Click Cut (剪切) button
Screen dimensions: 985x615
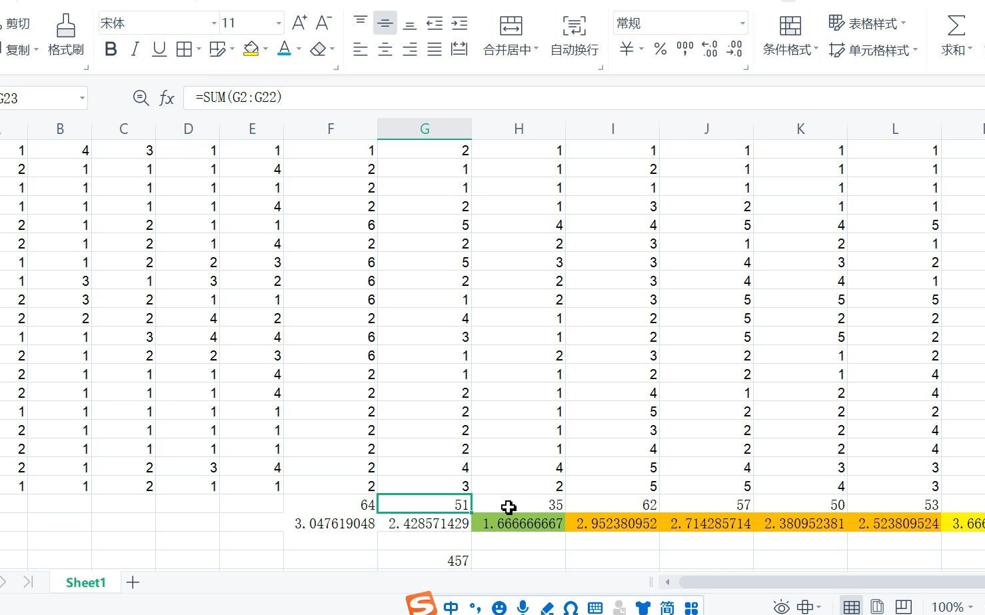click(17, 24)
